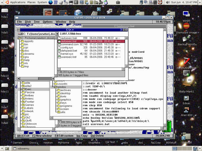Click the help lifebuoy panel icon
This screenshot has height=151, width=202.
point(160,2)
